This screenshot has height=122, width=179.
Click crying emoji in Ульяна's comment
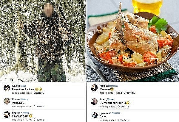(37, 89)
